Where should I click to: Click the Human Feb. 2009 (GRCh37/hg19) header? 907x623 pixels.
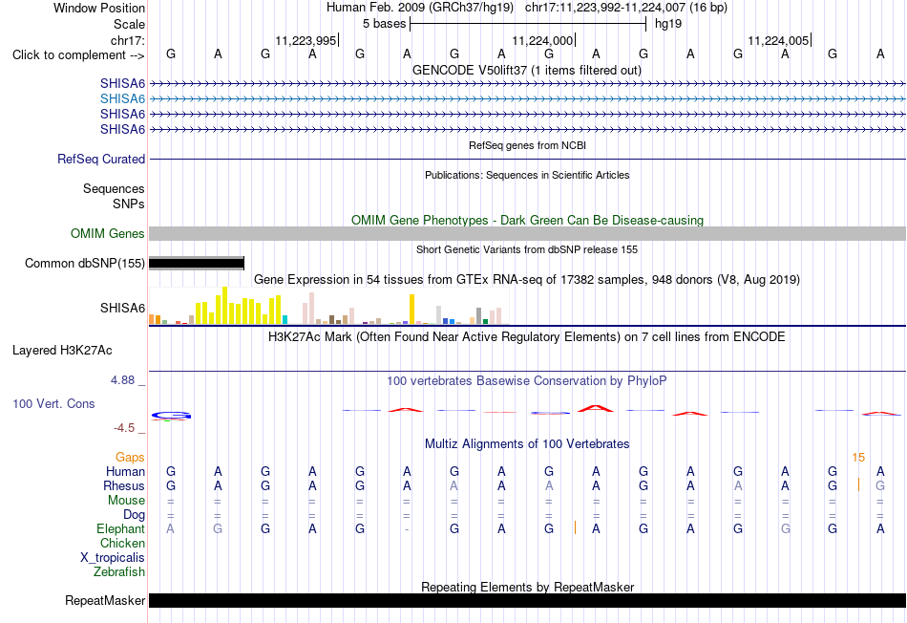click(x=420, y=8)
